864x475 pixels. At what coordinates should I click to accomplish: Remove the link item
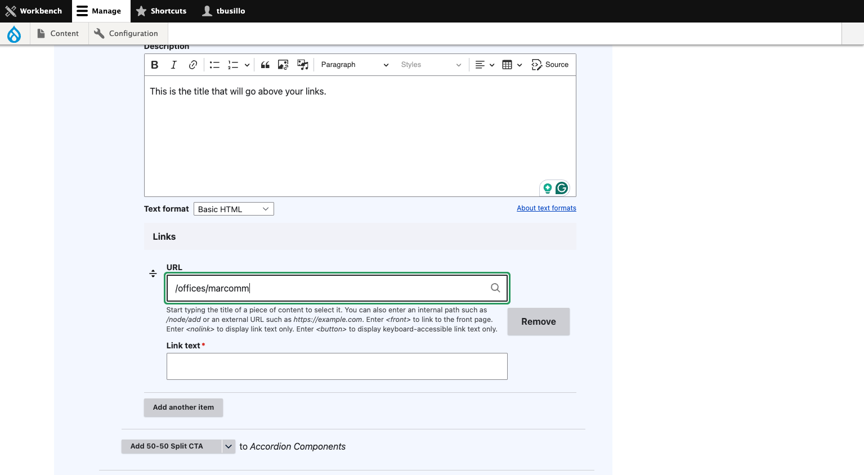[539, 321]
